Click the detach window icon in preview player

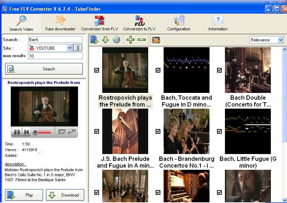pyautogui.click(x=72, y=132)
